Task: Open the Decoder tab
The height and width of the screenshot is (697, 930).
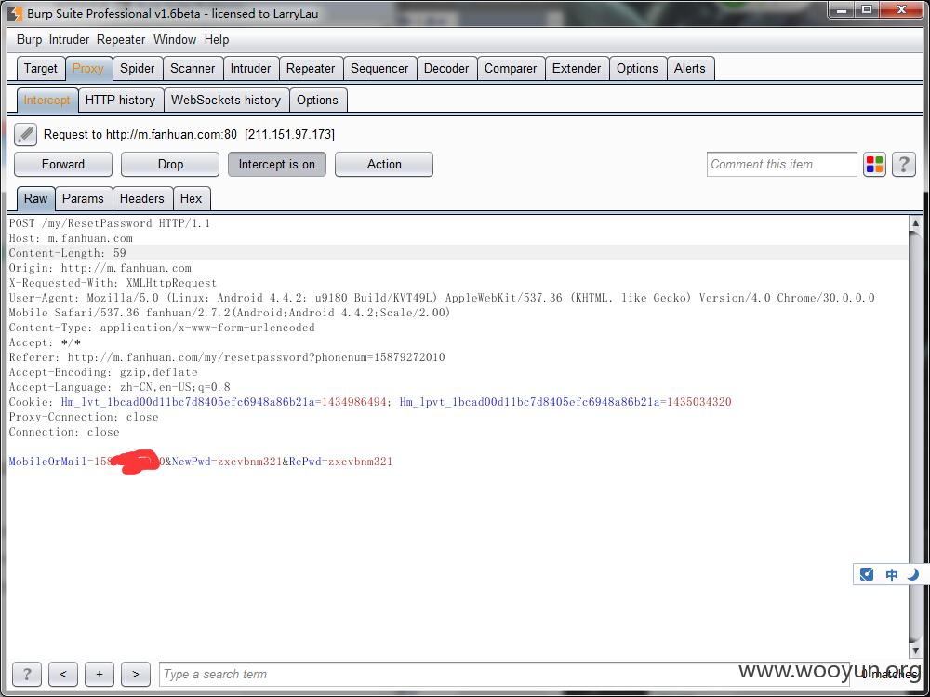Action: pos(446,68)
